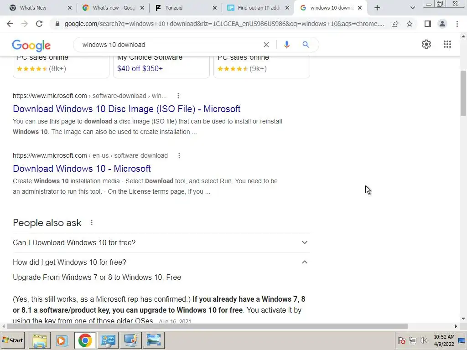The image size is (467, 350).
Task: Click the show desktop button
Action: pyautogui.click(x=462, y=340)
